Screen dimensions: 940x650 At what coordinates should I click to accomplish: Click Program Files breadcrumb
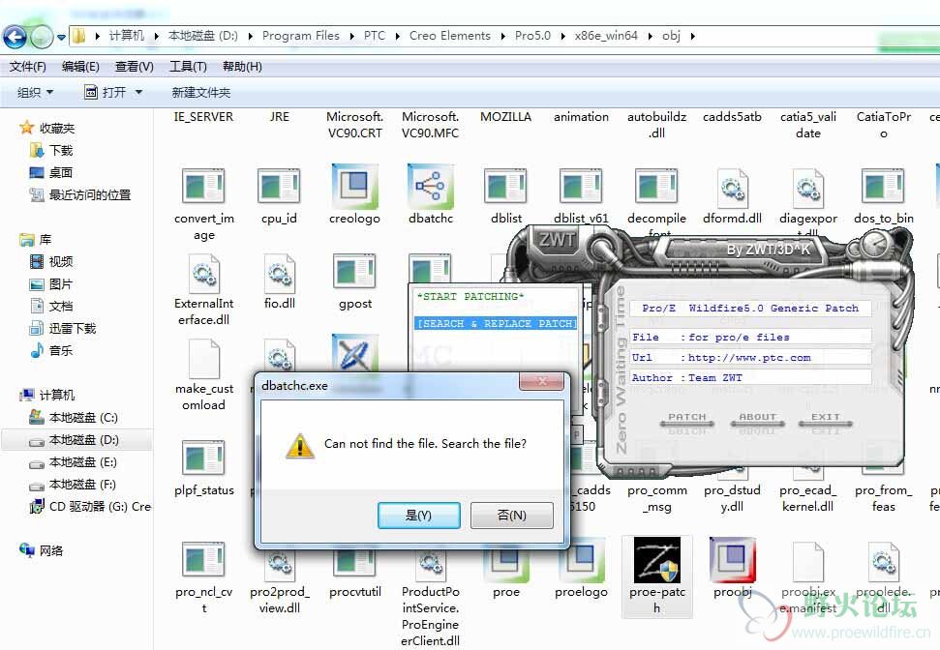[301, 36]
